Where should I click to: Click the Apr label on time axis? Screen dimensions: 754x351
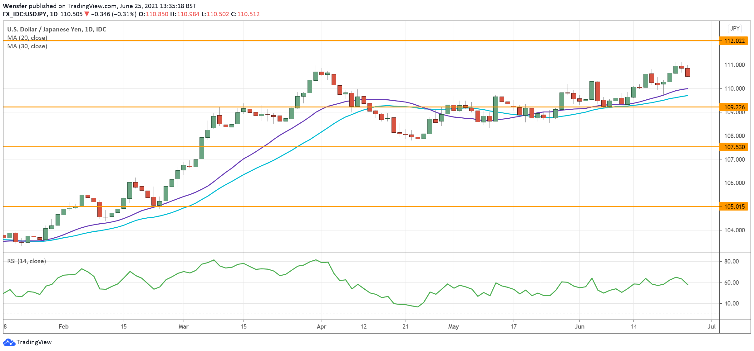(321, 326)
